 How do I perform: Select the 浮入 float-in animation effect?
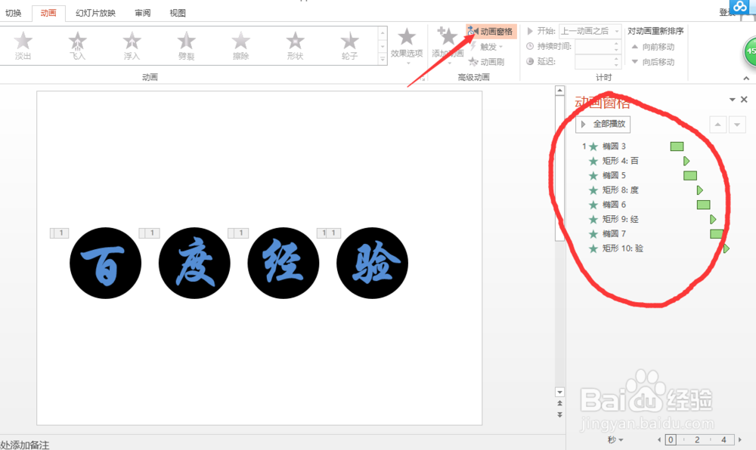point(132,46)
